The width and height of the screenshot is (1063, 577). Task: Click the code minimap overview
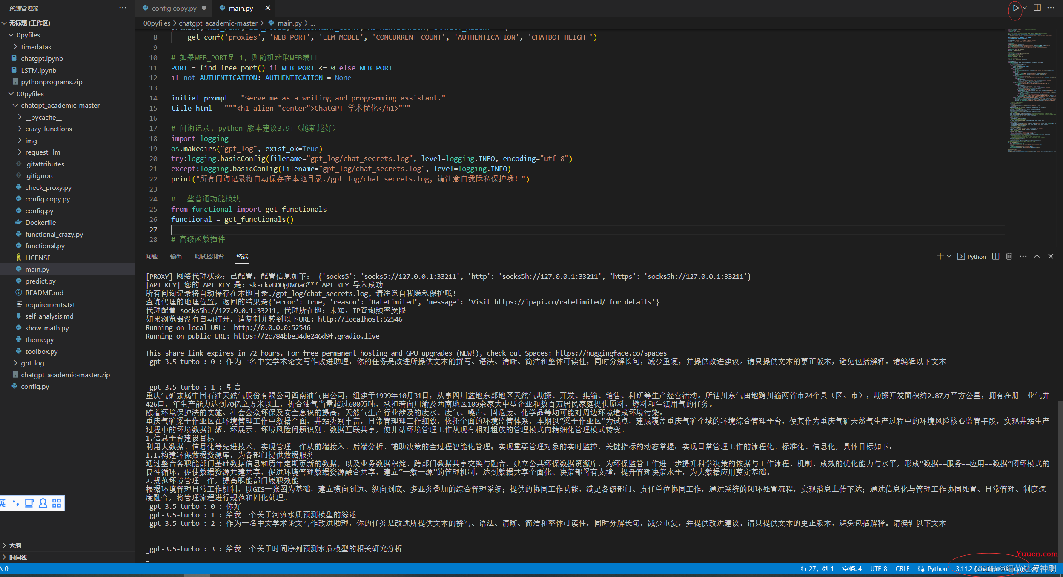pyautogui.click(x=1031, y=90)
